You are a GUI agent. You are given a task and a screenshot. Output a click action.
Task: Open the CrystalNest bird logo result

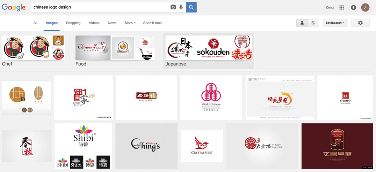202,146
